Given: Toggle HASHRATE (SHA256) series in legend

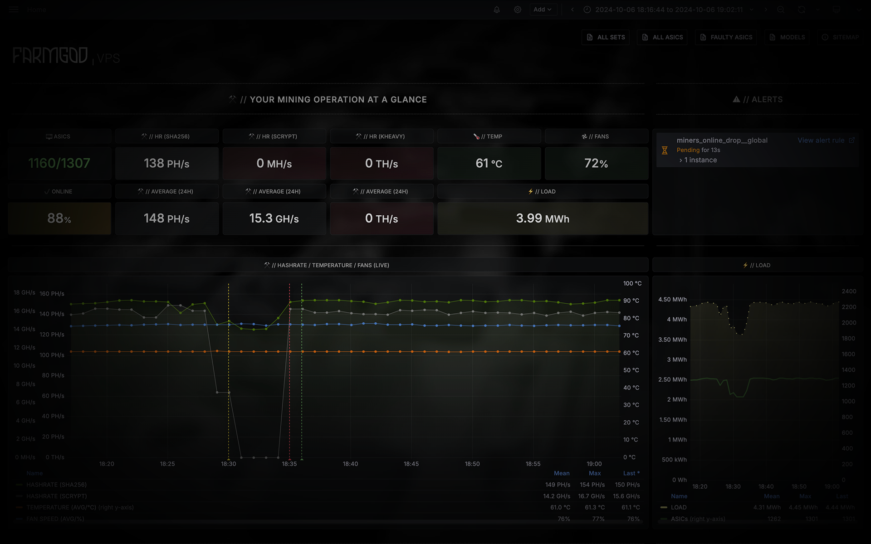Looking at the screenshot, I should [56, 485].
